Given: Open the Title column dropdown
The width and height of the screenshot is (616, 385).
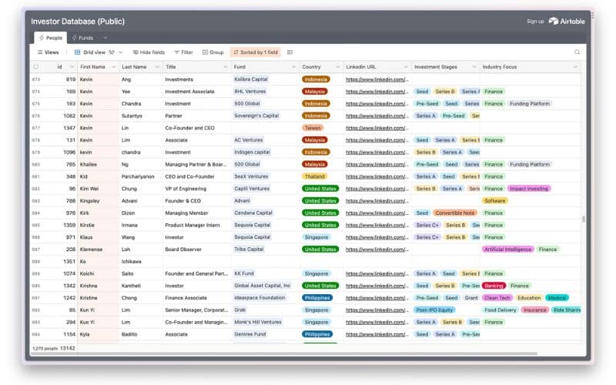Looking at the screenshot, I should [225, 67].
